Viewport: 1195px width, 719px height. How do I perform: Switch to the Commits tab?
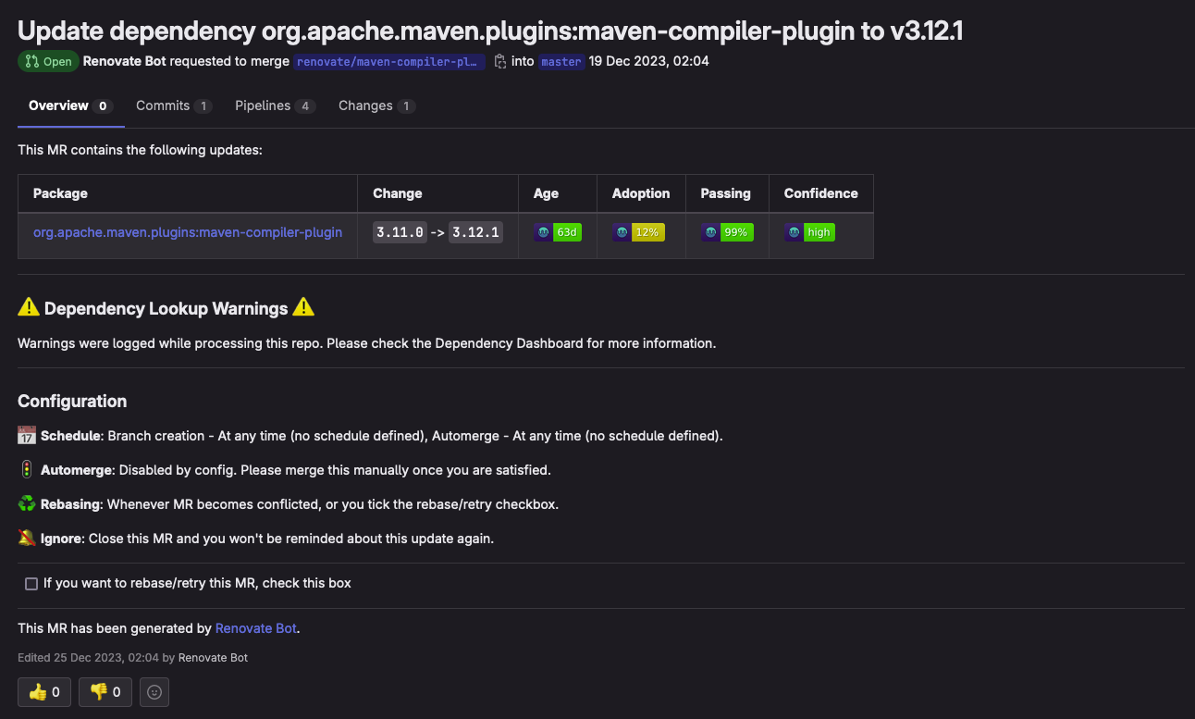coord(173,106)
